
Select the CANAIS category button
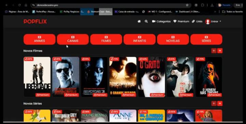73,39
